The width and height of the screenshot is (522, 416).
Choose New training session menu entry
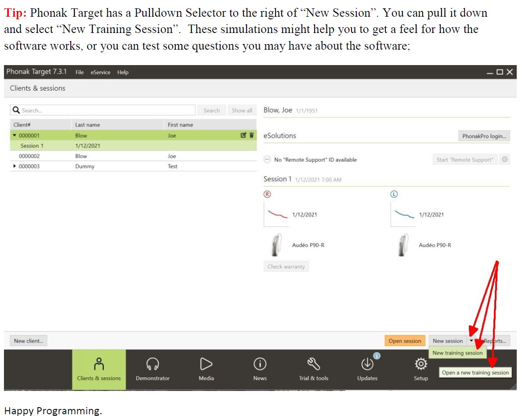click(x=457, y=353)
